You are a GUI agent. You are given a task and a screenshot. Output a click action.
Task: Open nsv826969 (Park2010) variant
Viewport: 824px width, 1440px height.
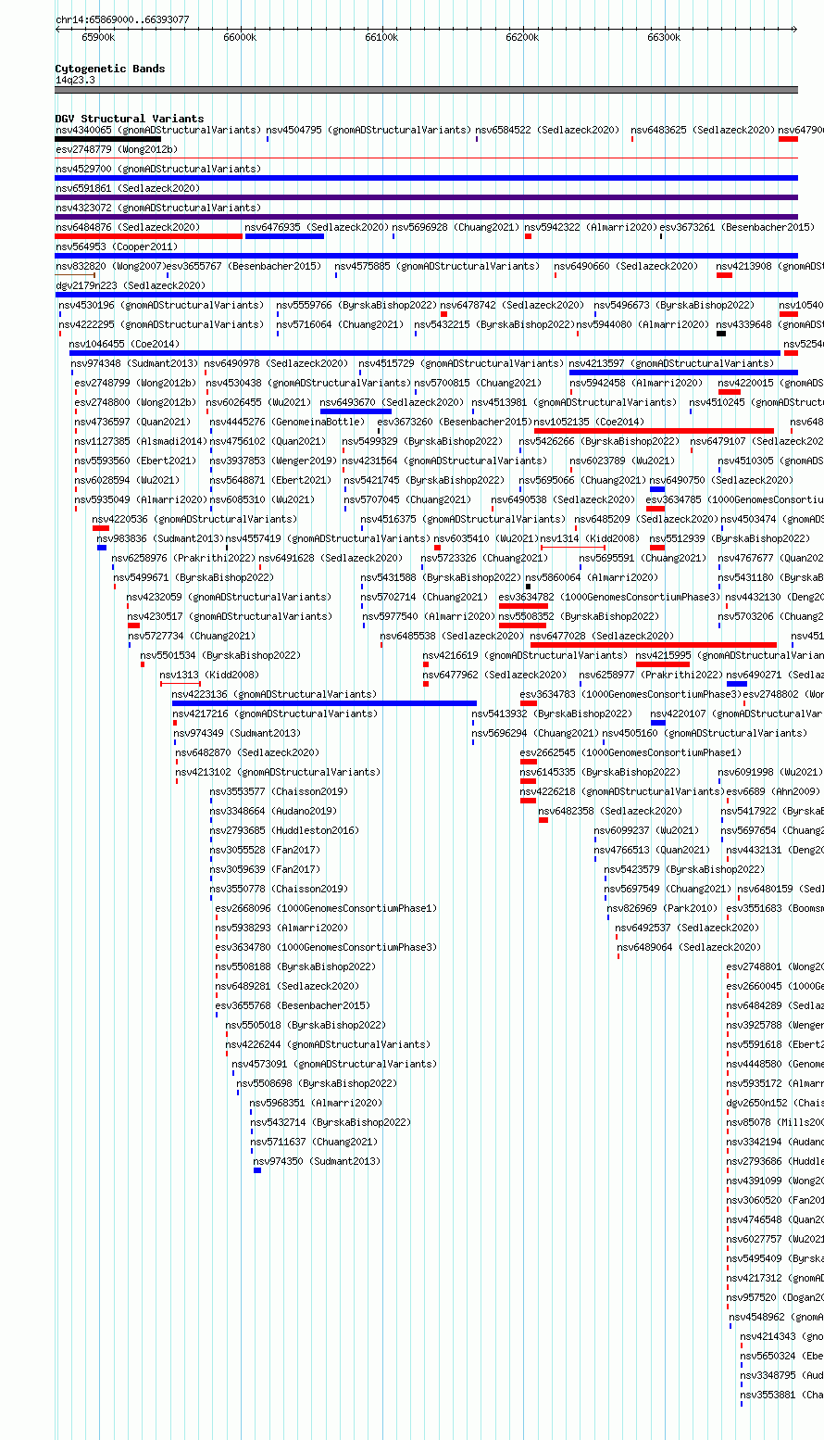663,908
